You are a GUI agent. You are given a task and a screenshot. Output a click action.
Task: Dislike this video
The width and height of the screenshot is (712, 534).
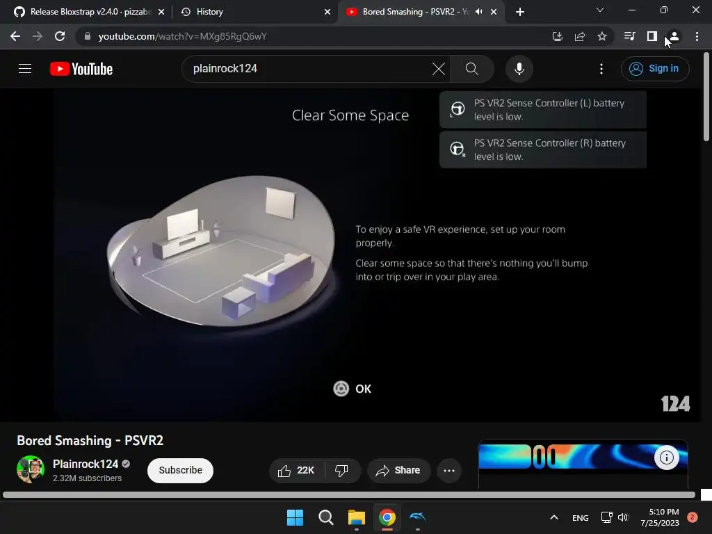tap(342, 471)
